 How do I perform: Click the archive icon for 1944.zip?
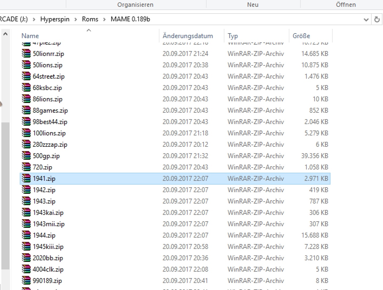26,235
